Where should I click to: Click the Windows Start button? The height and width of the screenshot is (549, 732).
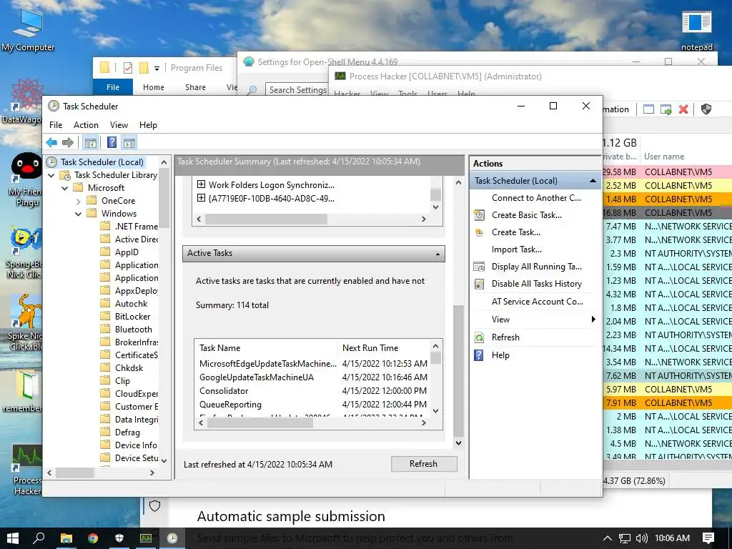pyautogui.click(x=12, y=538)
